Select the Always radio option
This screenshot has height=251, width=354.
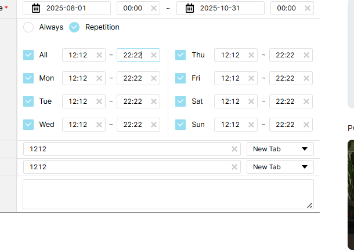[28, 27]
